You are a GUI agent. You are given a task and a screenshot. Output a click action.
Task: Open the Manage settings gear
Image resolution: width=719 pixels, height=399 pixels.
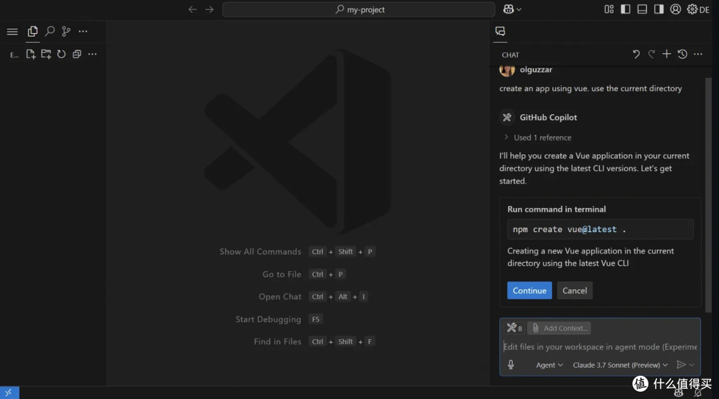(692, 9)
